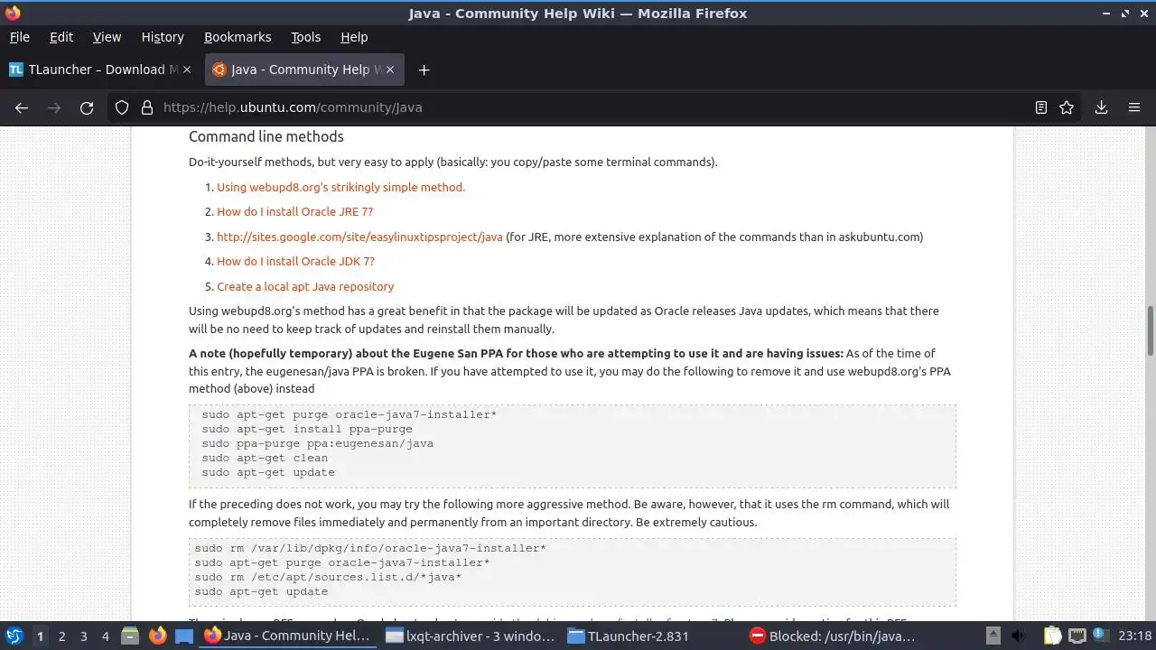This screenshot has height=650, width=1156.
Task: Click the panel clock showing 23:18
Action: (1134, 636)
